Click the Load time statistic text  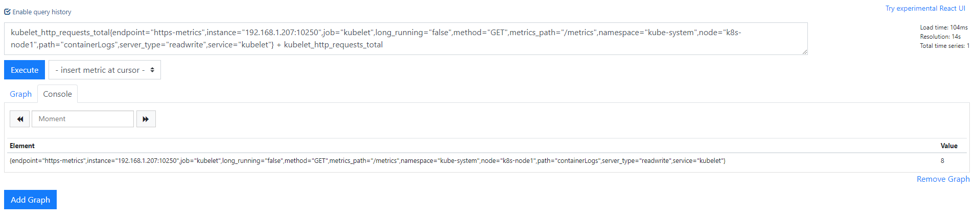943,27
